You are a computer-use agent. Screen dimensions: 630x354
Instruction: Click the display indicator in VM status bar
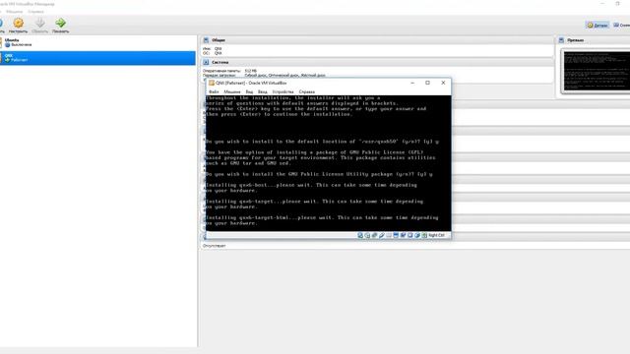[x=396, y=235]
